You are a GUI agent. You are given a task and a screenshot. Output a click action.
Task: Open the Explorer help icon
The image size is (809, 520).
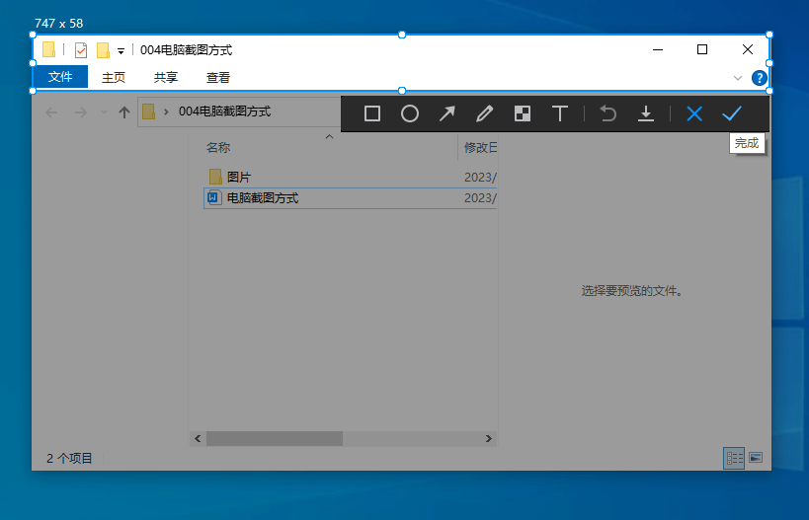759,78
